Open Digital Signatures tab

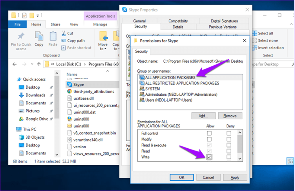click(x=224, y=21)
